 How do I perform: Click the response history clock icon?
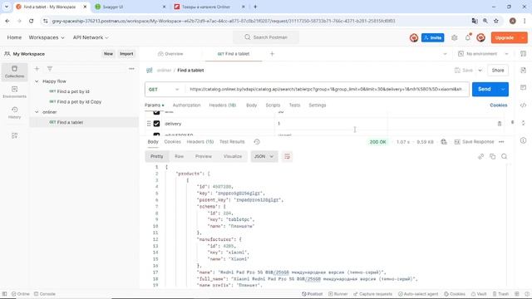(257, 142)
